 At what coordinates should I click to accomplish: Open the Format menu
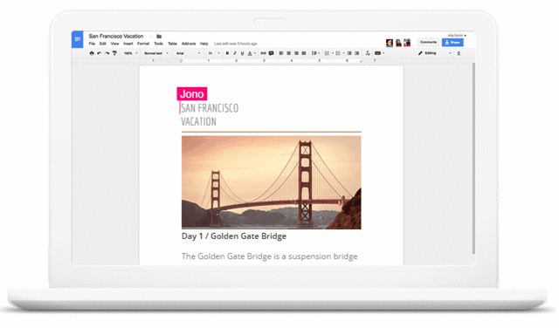[x=143, y=44]
